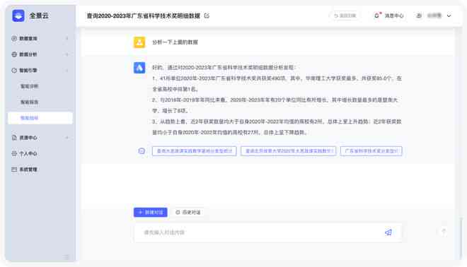Viewport: 467px width, 267px height.
Task: Click the blue assistant avatar in the chat
Action: (x=139, y=68)
